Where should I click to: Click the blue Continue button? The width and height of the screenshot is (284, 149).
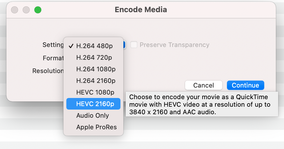click(x=245, y=85)
